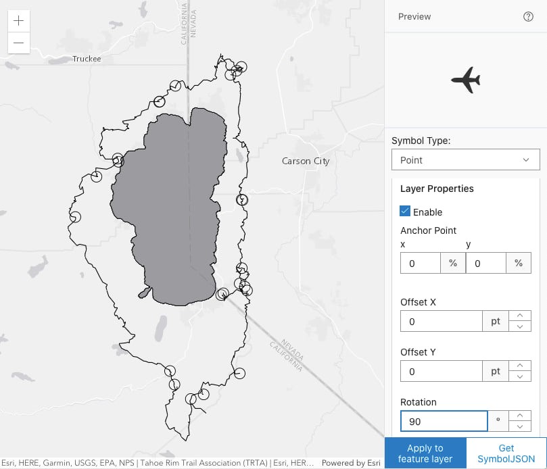
Task: Zoom in on the map
Action: click(x=18, y=20)
